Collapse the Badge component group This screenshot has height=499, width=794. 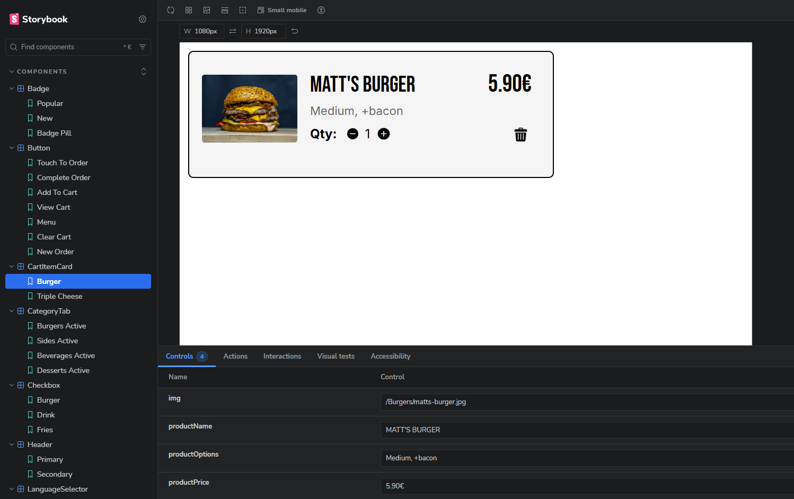(12, 88)
